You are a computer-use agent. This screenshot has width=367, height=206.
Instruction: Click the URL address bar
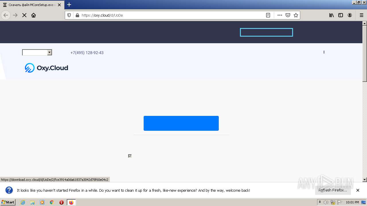pos(172,15)
